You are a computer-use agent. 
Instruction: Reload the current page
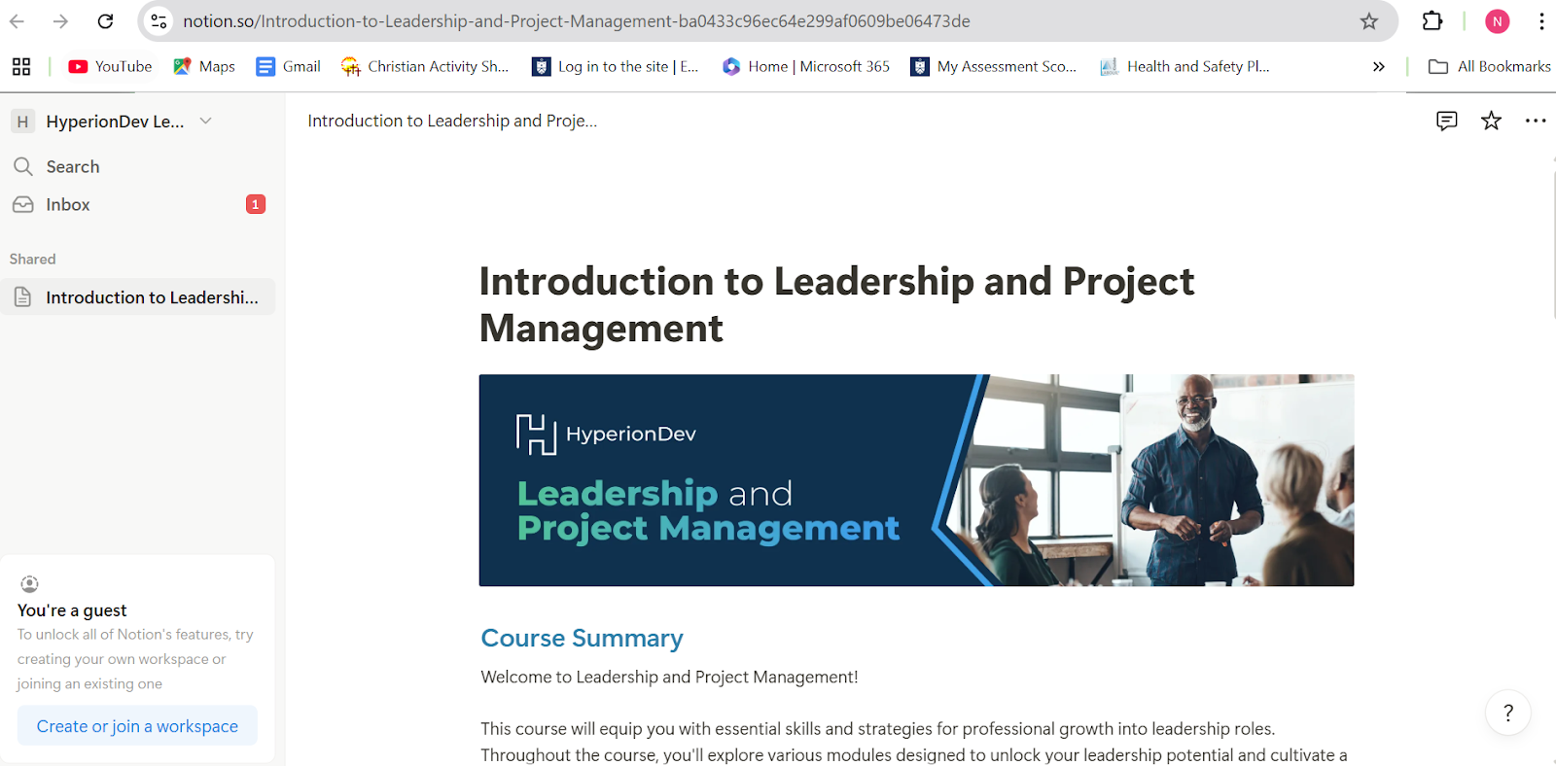click(x=105, y=21)
